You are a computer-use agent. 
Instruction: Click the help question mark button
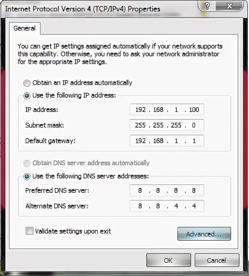click(207, 6)
